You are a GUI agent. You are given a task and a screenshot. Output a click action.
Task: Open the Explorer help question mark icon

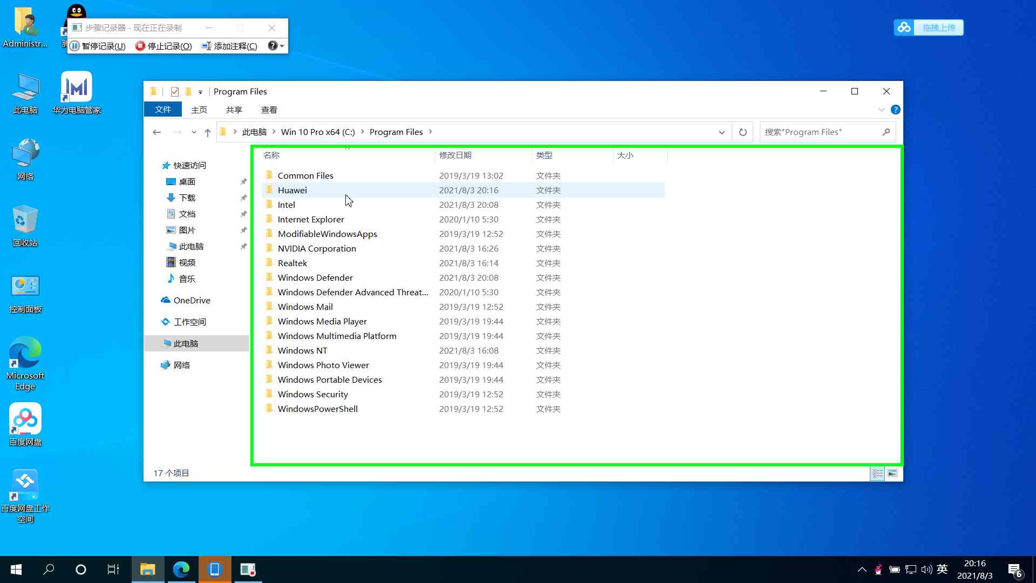pyautogui.click(x=896, y=110)
